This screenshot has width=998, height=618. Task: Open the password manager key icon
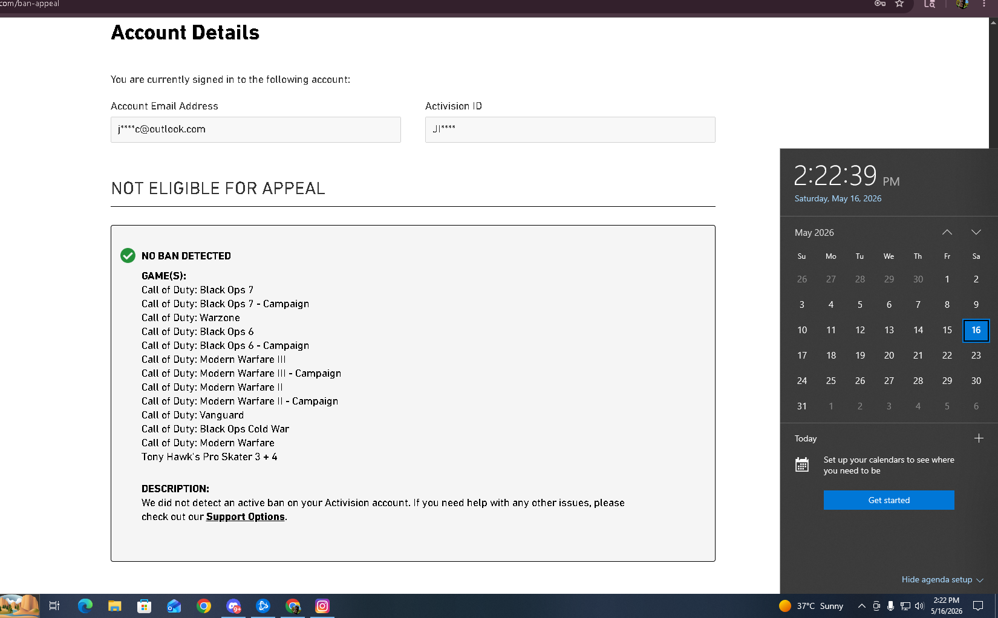point(880,4)
